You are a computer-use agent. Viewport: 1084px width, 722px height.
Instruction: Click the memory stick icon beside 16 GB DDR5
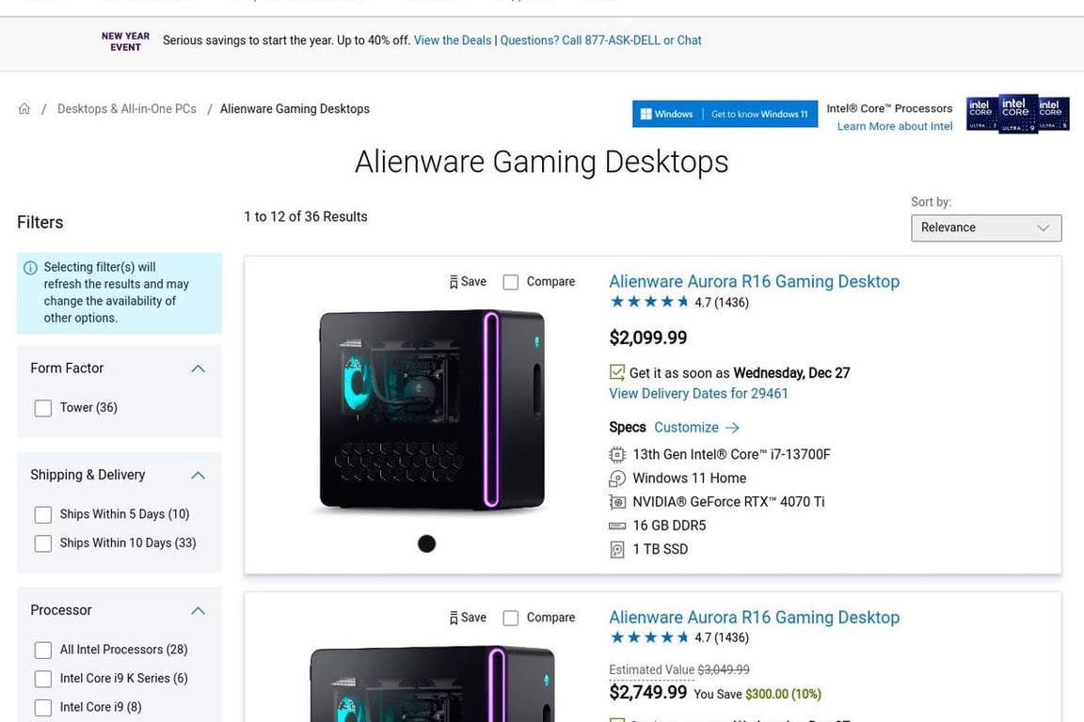(x=617, y=525)
